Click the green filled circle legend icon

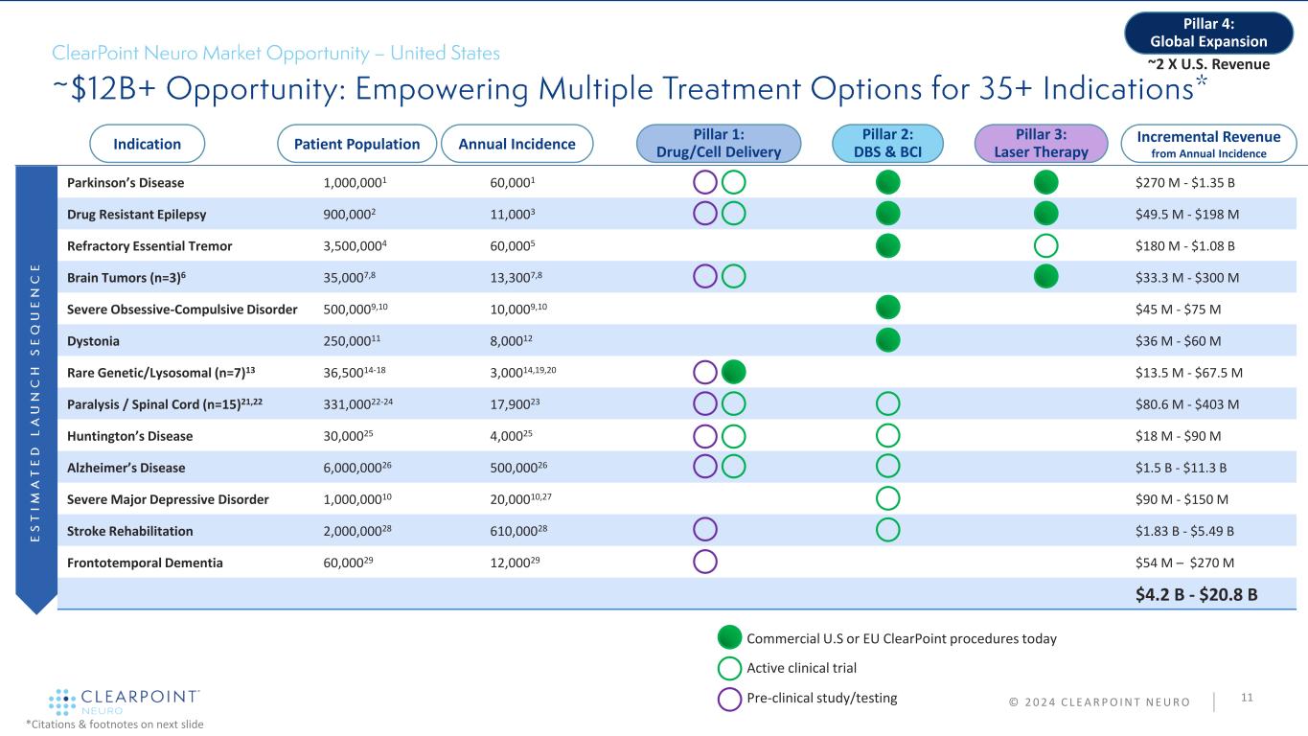730,638
